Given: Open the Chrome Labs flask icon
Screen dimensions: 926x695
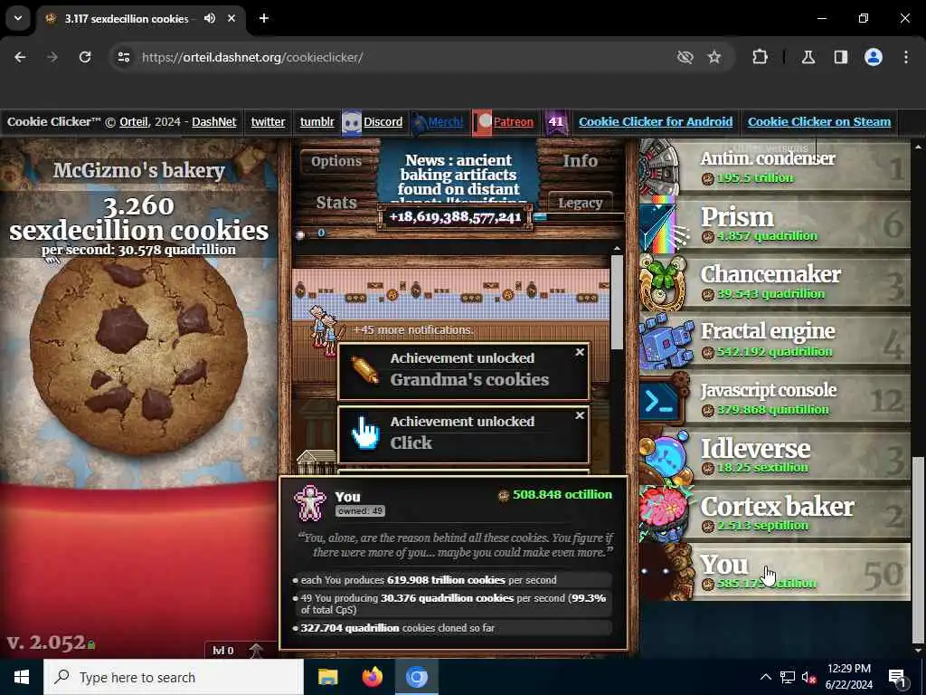Looking at the screenshot, I should tap(808, 57).
